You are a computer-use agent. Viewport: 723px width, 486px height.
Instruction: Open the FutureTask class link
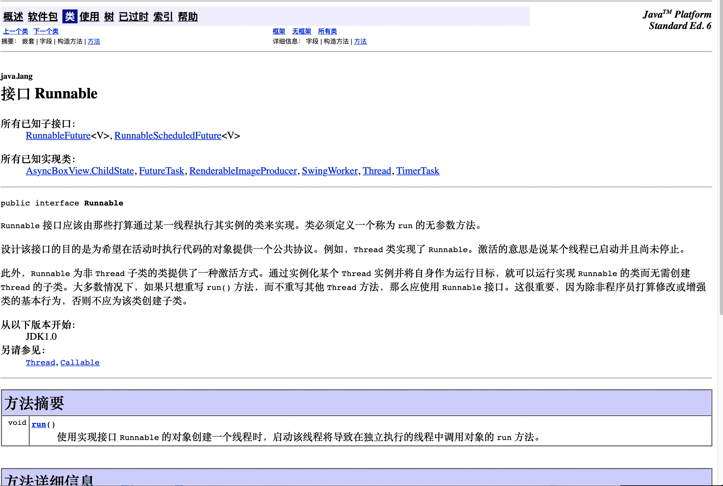(162, 171)
